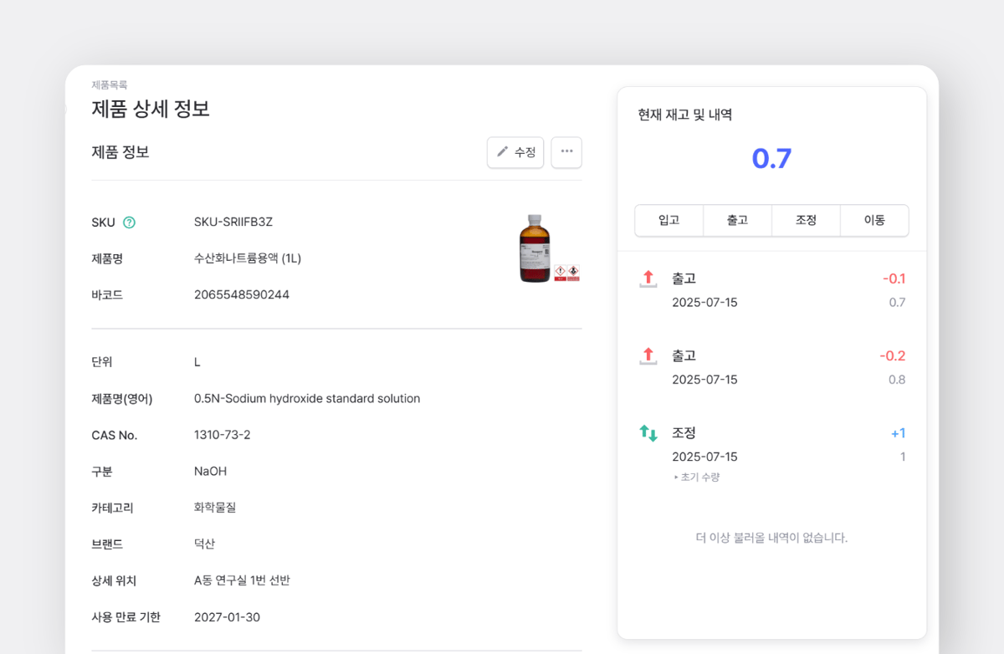
Task: Click the red arrow icon on the first 출고 entry
Action: tap(648, 278)
